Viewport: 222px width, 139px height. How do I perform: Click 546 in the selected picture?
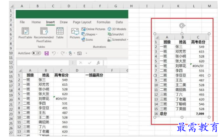click(x=202, y=104)
